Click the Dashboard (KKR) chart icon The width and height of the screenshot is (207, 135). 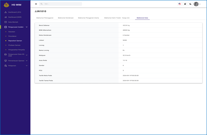click(x=6, y=17)
